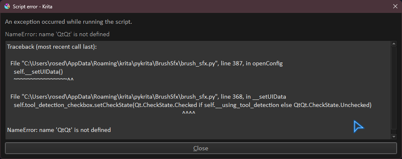Click the 'Script error - Krita' title text

click(x=32, y=7)
